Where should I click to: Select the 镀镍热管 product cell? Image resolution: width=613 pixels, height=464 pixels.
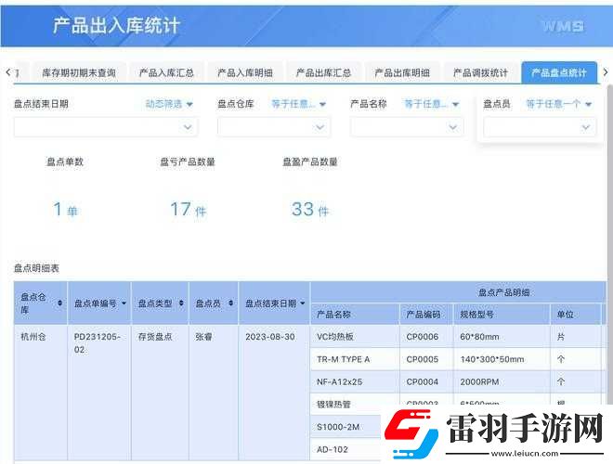(355, 405)
